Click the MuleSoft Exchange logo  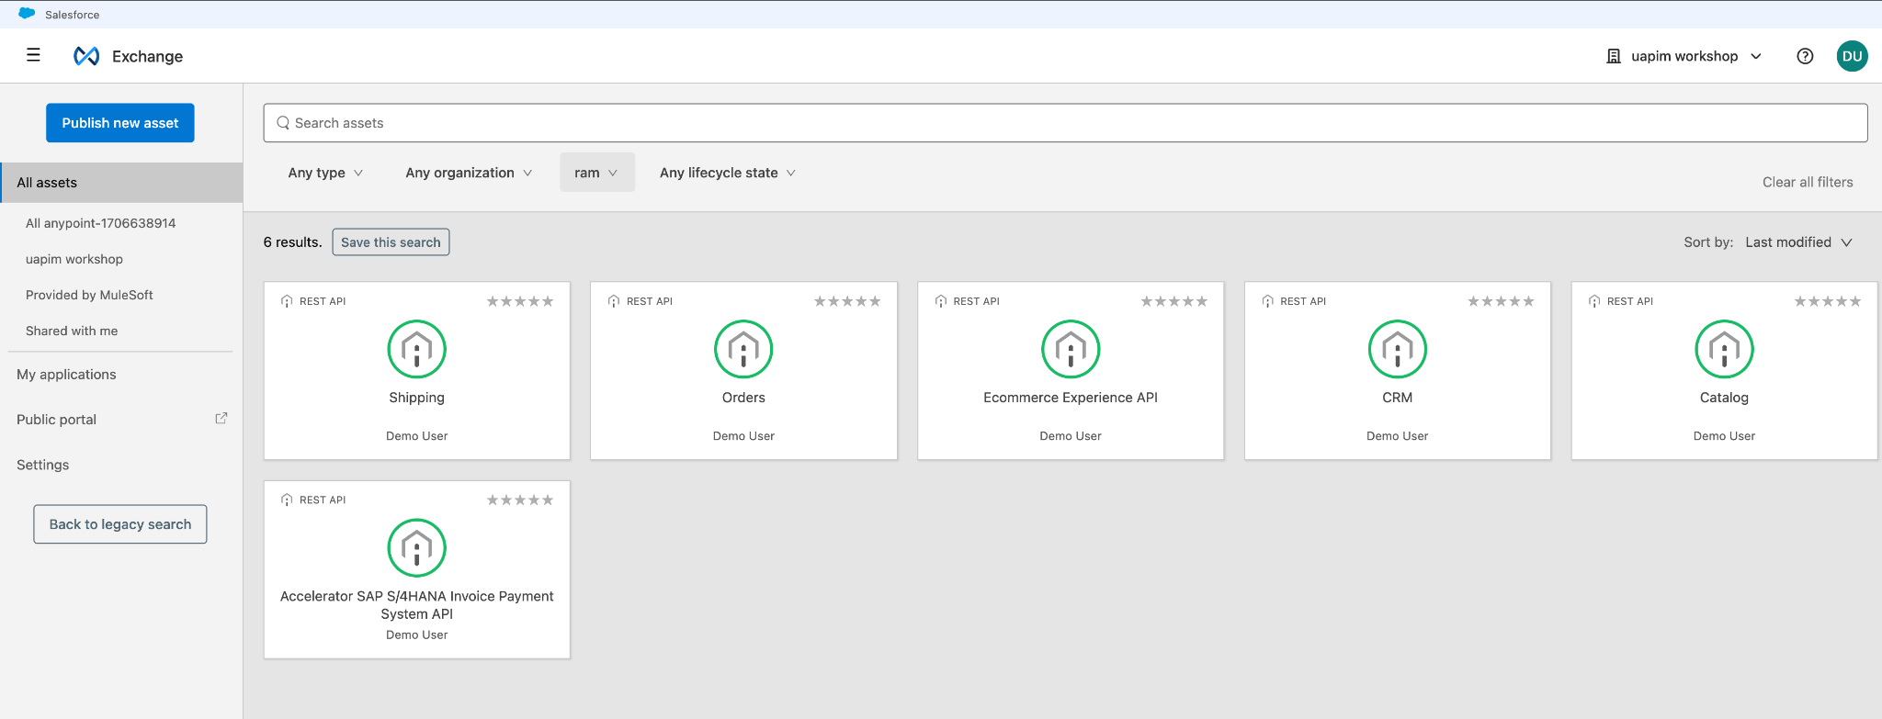(86, 56)
